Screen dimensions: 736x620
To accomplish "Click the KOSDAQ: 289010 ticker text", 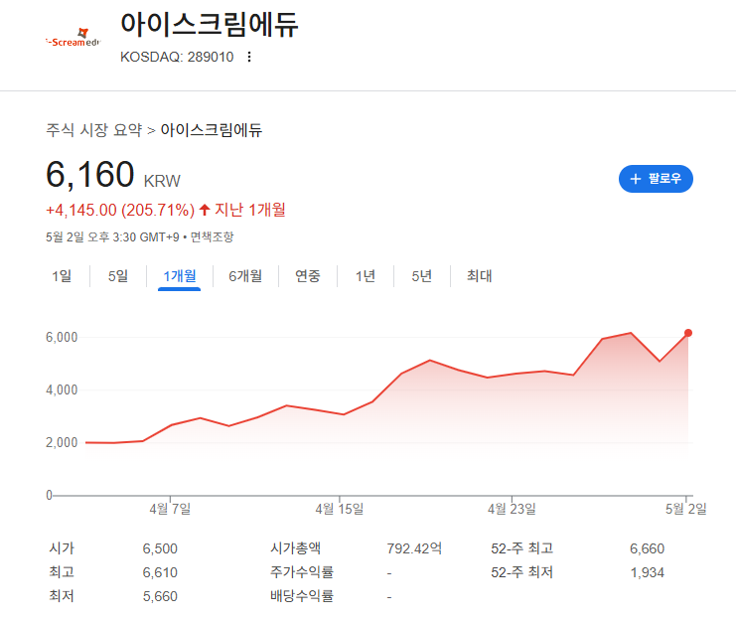I will (177, 57).
